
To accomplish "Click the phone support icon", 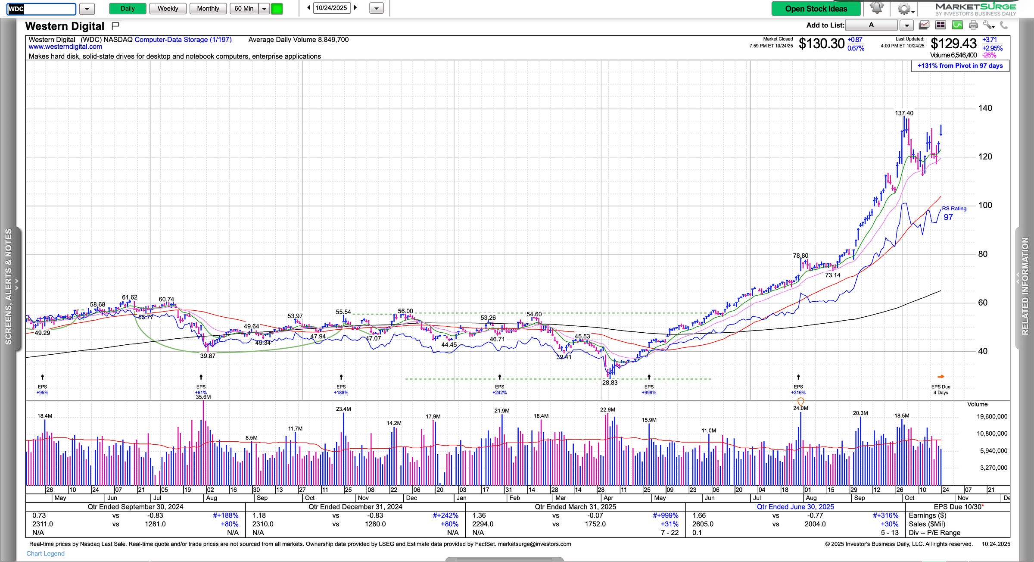I will tap(1004, 25).
